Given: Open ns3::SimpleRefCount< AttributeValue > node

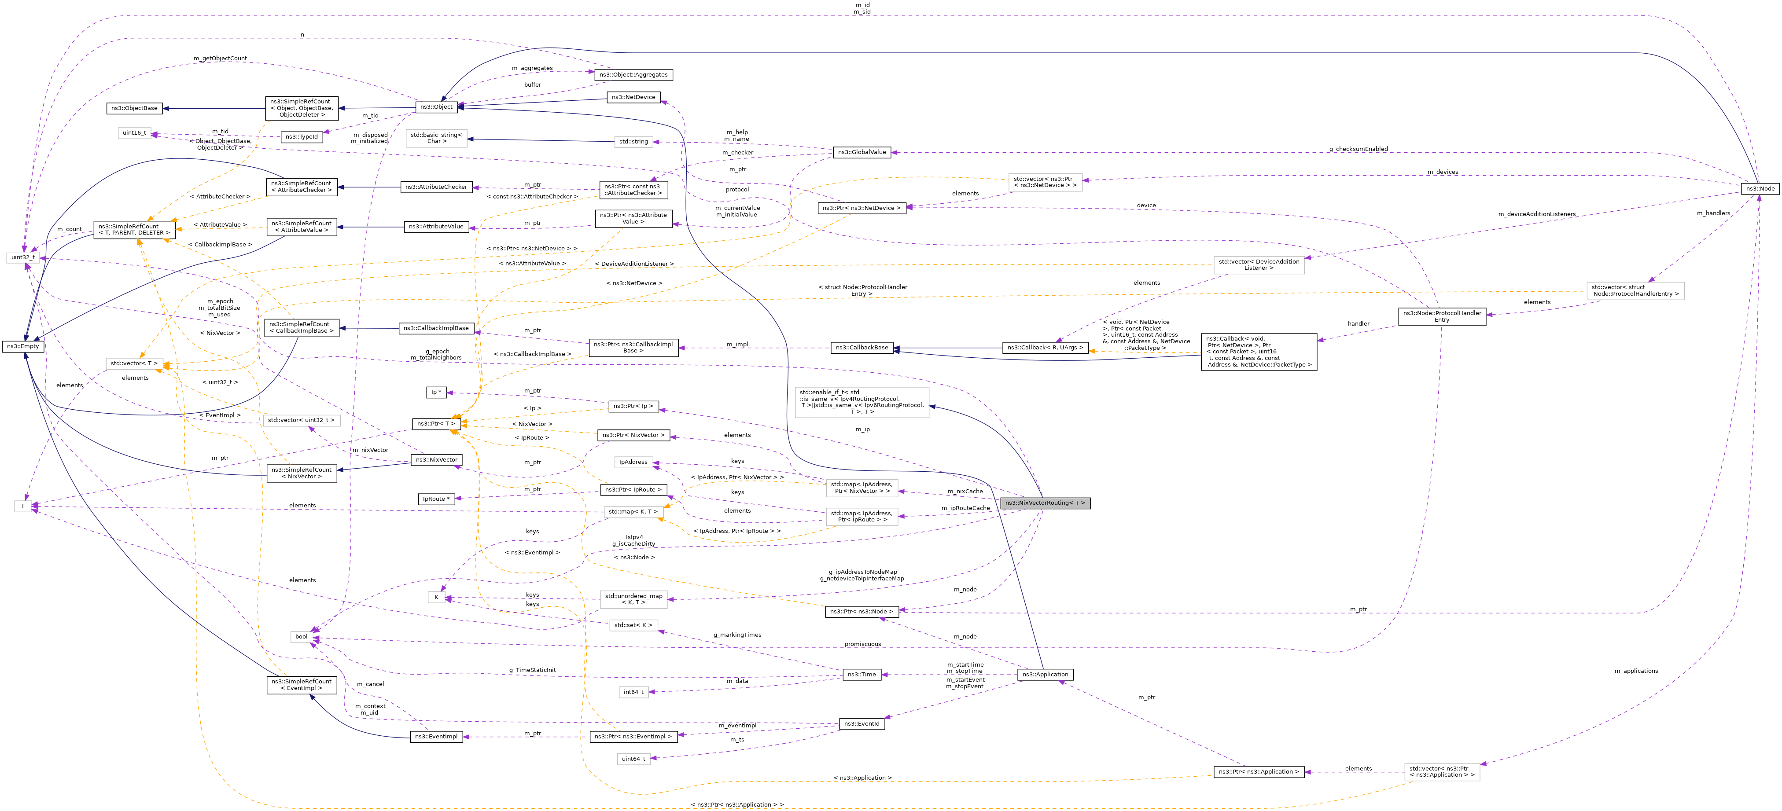Looking at the screenshot, I should [302, 226].
